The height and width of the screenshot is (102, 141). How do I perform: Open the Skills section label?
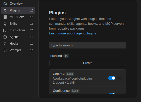[13, 24]
